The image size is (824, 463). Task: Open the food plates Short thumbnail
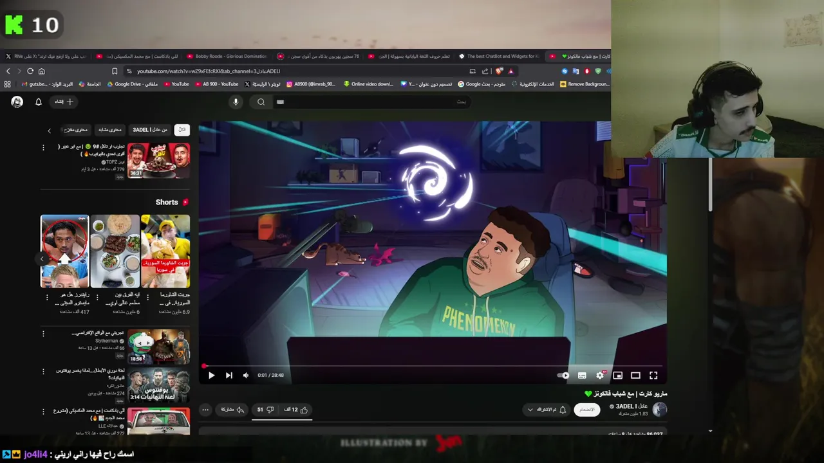pyautogui.click(x=115, y=251)
